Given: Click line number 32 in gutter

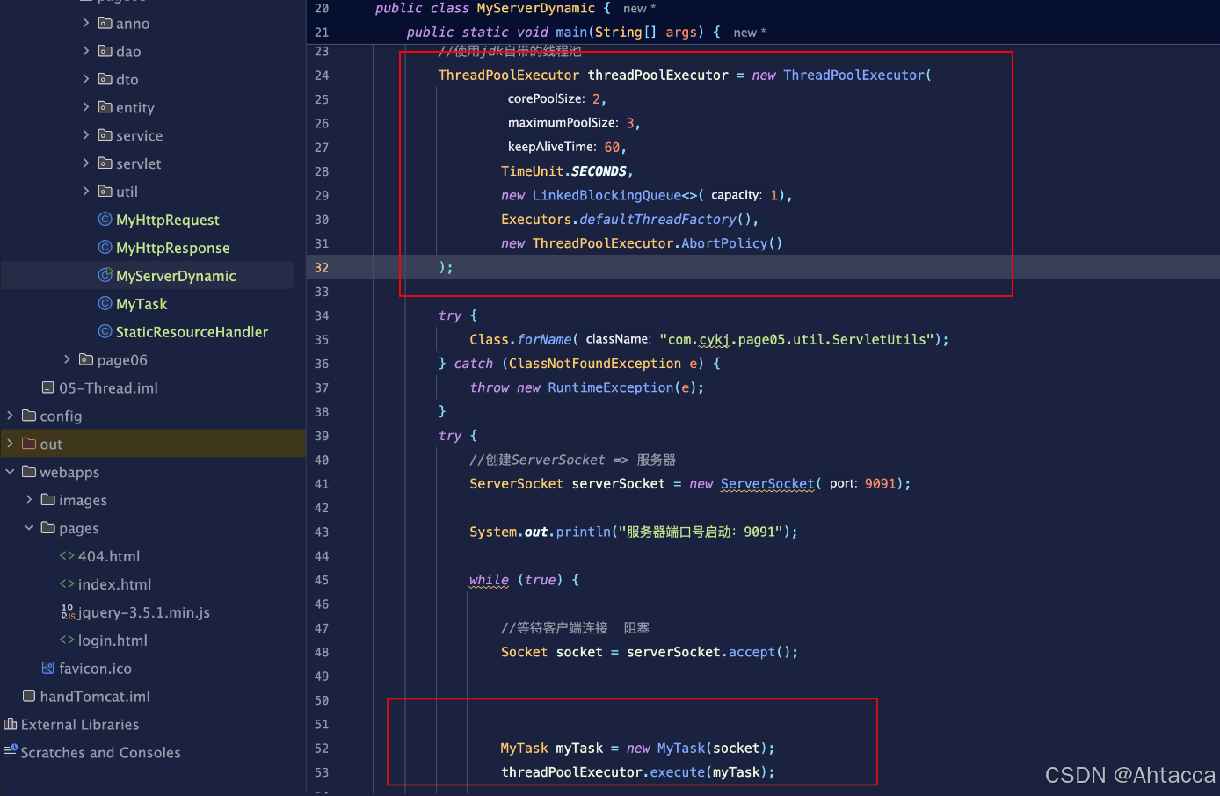Looking at the screenshot, I should (x=322, y=267).
